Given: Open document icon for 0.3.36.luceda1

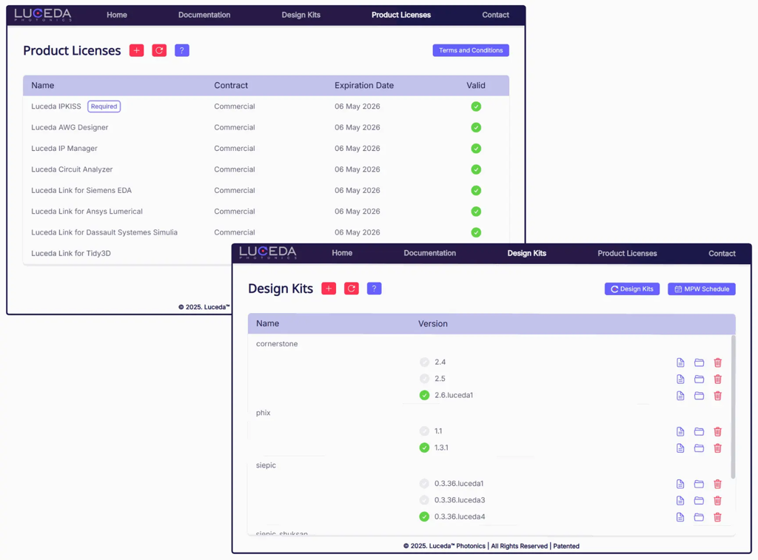Looking at the screenshot, I should click(x=680, y=484).
